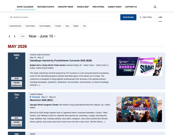This screenshot has height=135, width=174.
Task: Click 'Zabeel Hall 4, Dubai World Trade Centre' venue
Action: pos(48,65)
